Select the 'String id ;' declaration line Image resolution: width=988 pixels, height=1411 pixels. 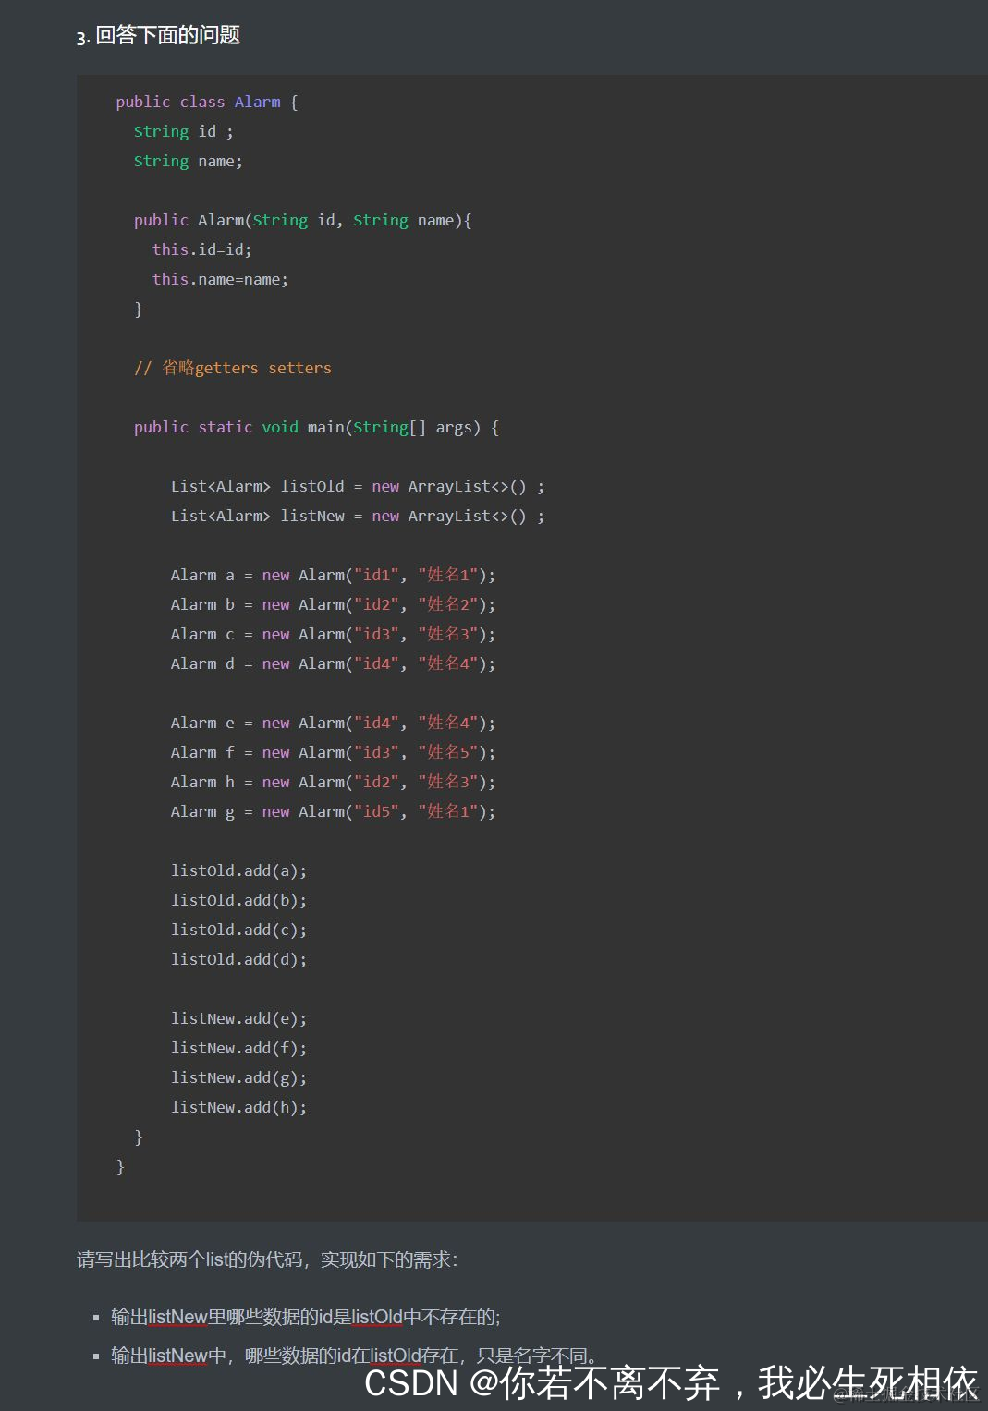tap(184, 131)
